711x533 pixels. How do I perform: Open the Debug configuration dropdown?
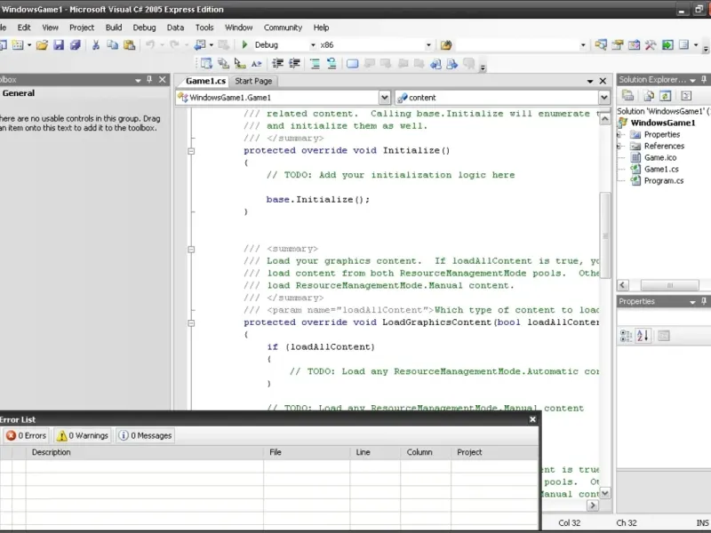(312, 44)
